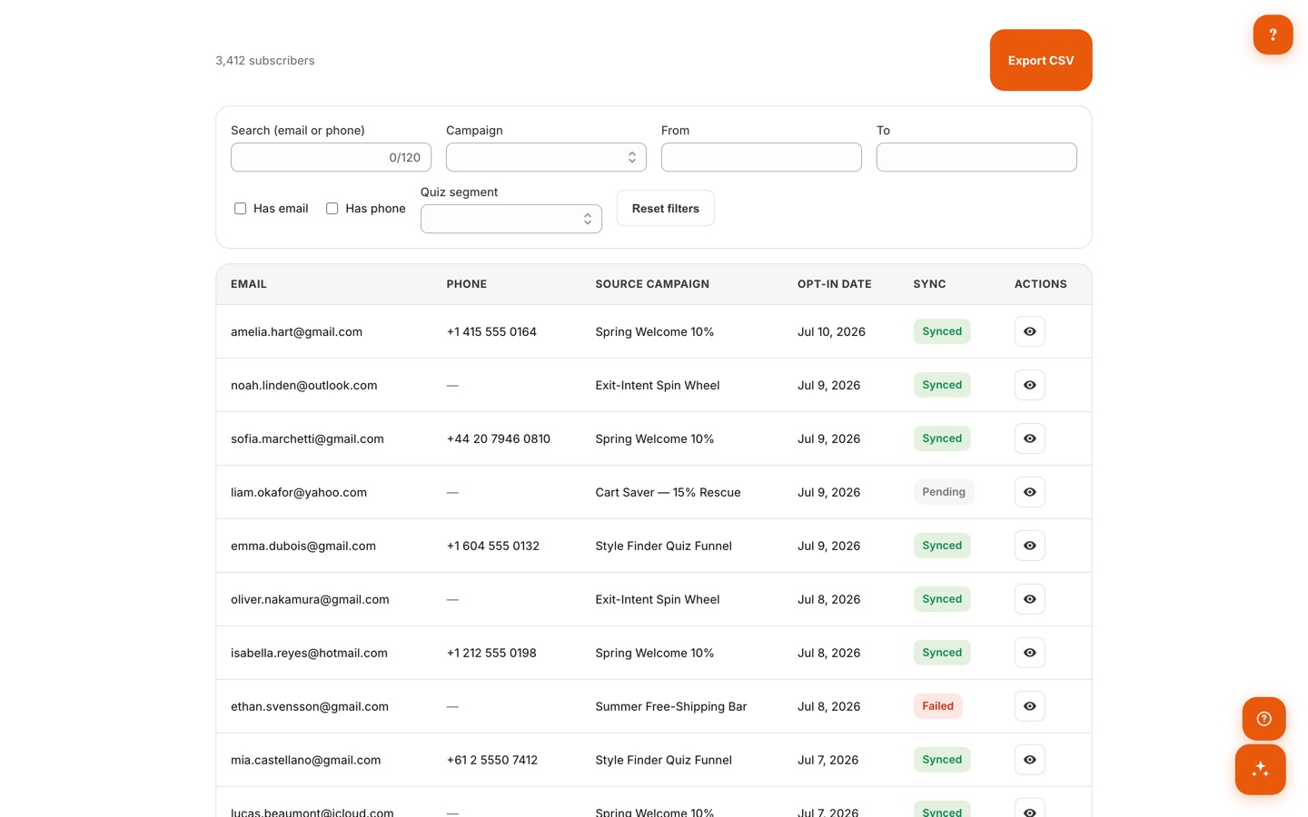Click the OPT-IN DATE column header
The image size is (1308, 817).
click(835, 284)
